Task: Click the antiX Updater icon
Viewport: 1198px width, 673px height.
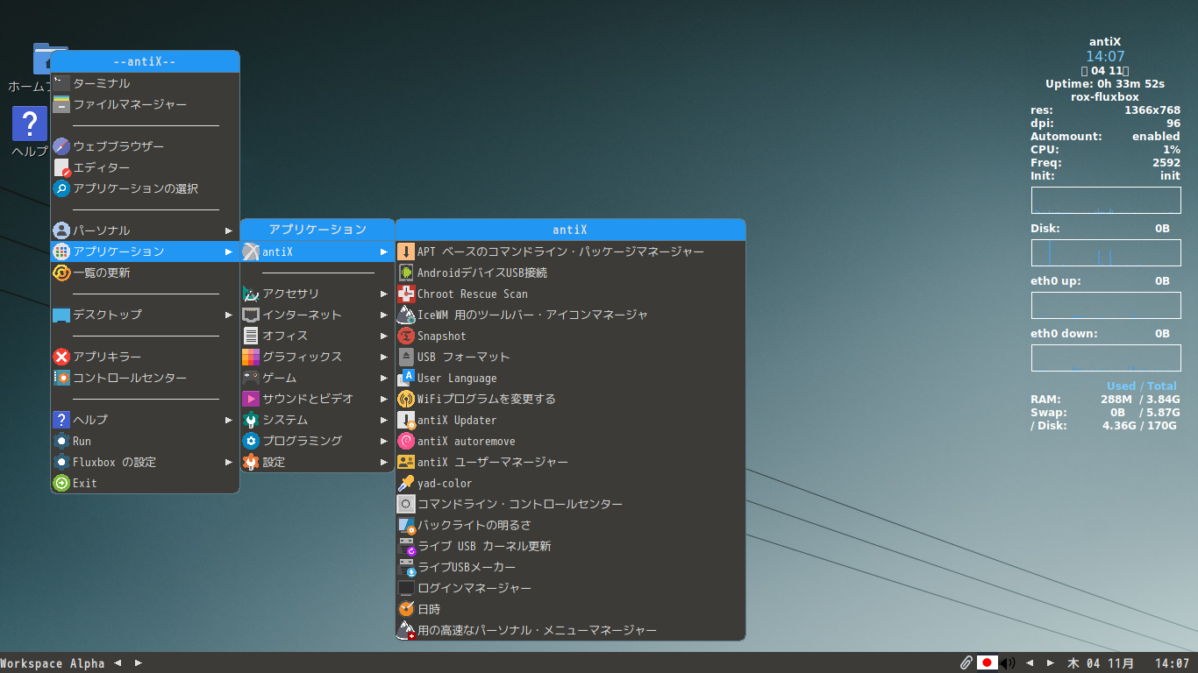Action: pos(406,420)
